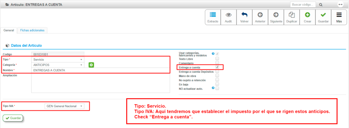Toggle Usar categorías, fabricantes y modelos checkbox
The image size is (349, 128).
(x=217, y=54)
